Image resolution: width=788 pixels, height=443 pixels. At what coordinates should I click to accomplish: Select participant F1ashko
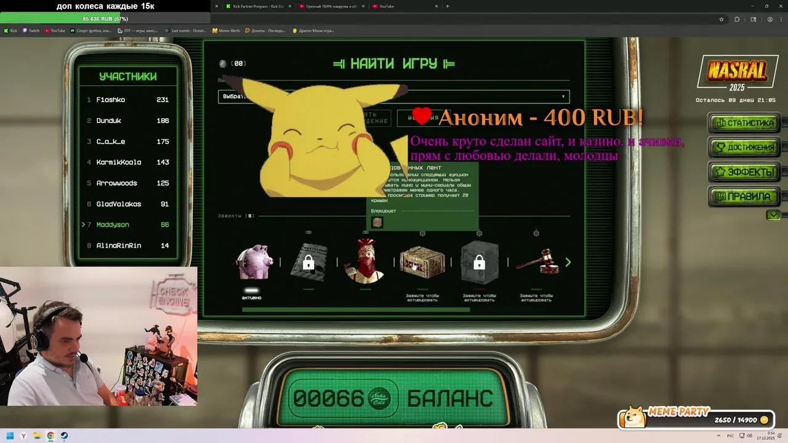128,100
